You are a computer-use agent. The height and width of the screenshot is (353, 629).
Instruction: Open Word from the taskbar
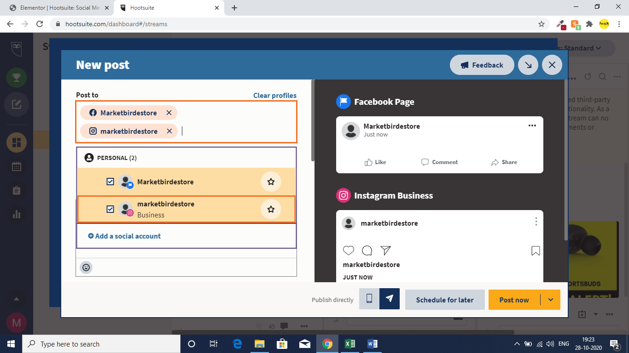(372, 344)
